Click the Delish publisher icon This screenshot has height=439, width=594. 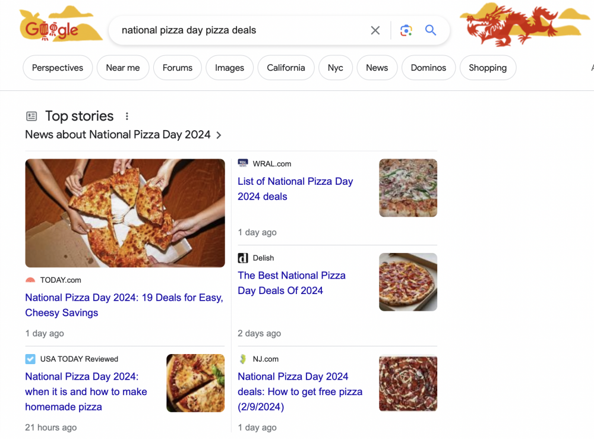tap(243, 258)
